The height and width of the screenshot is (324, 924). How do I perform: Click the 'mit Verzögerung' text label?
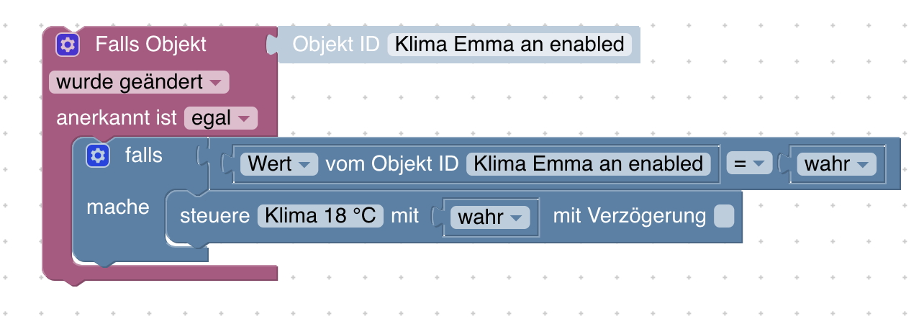(x=629, y=216)
